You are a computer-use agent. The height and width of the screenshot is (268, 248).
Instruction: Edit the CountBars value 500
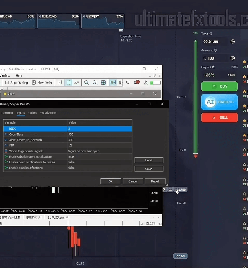100,134
